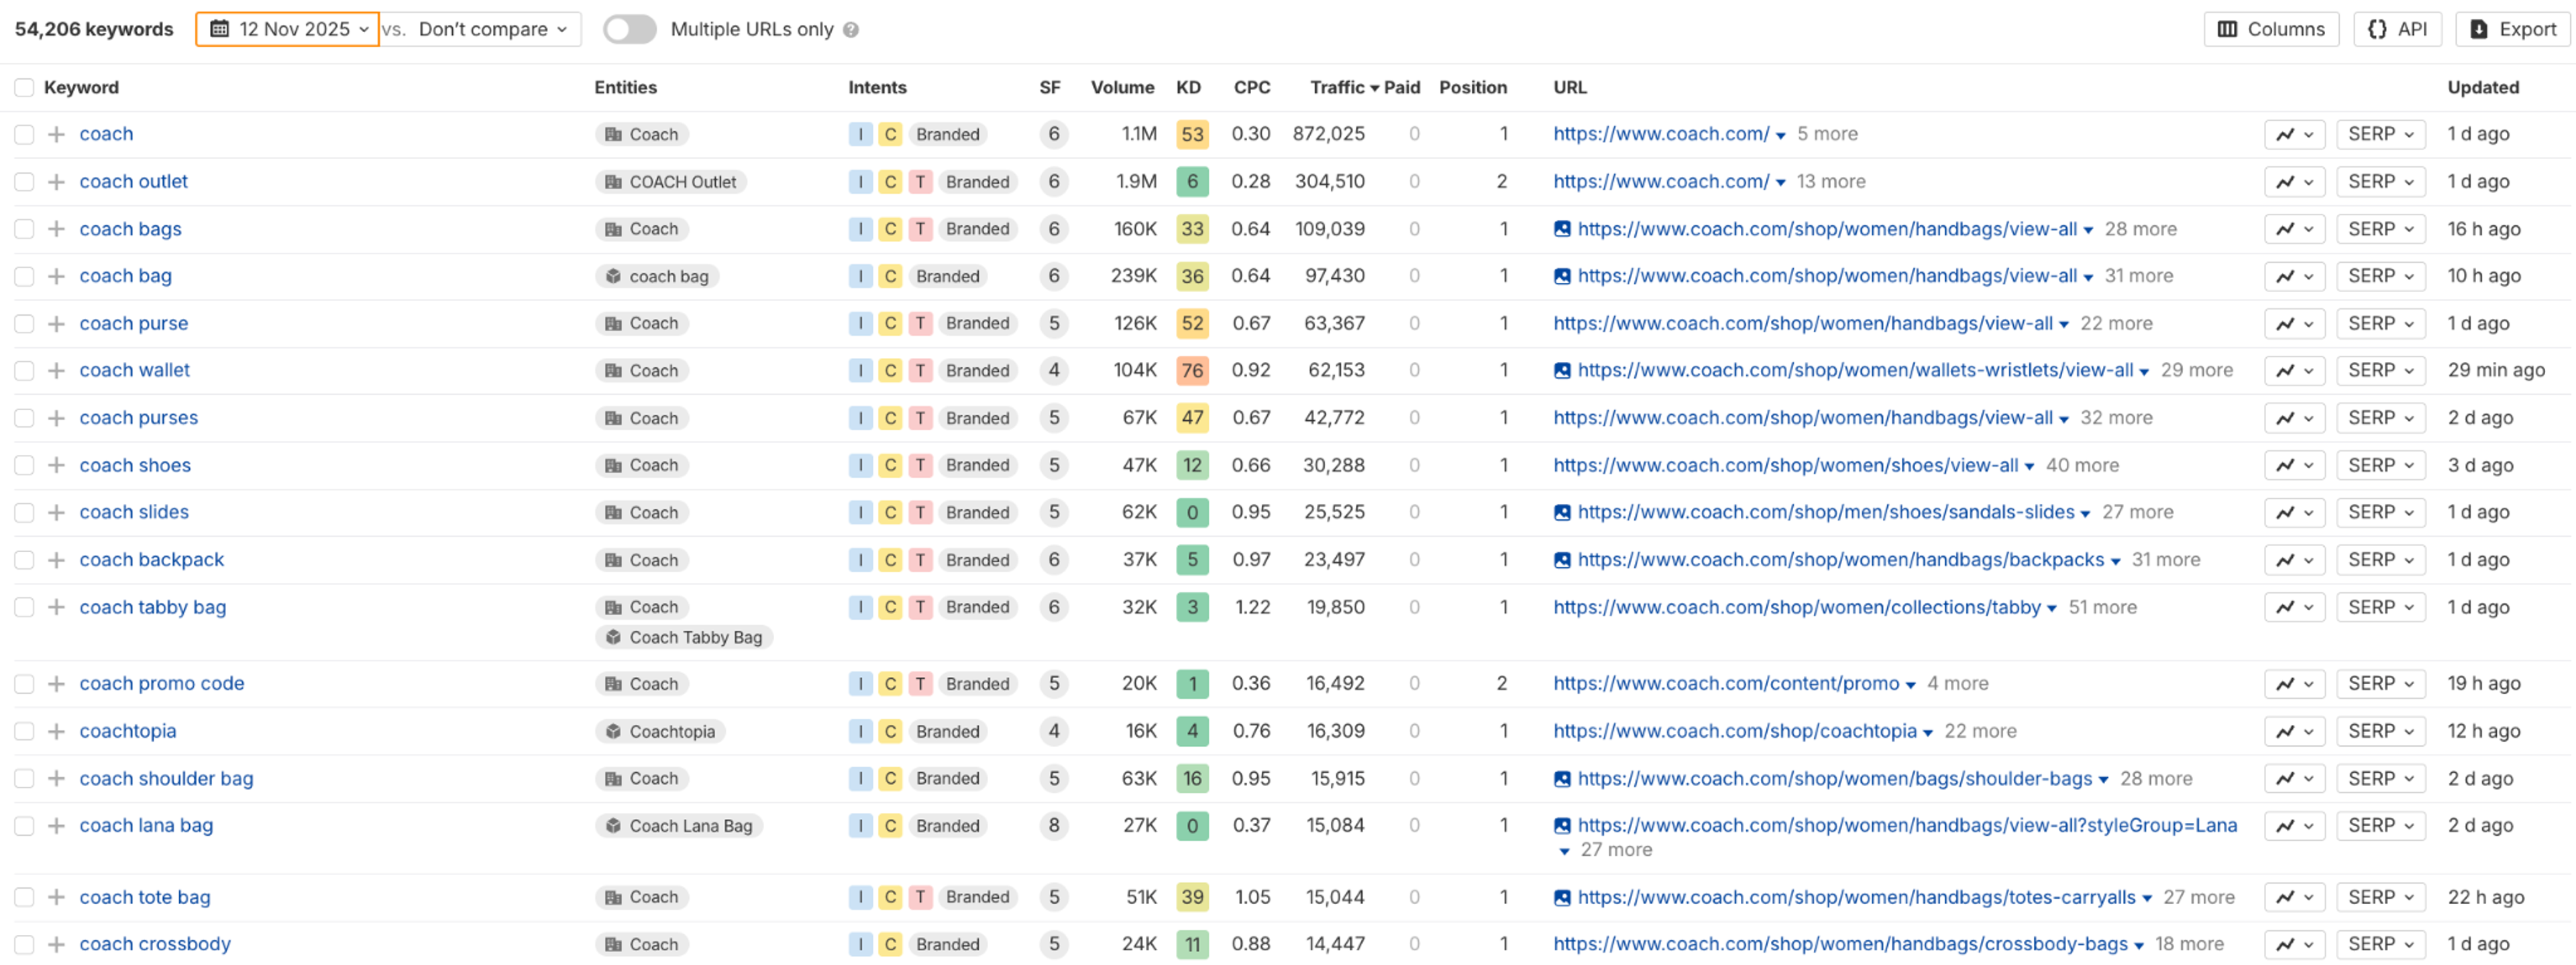The image size is (2576, 965).
Task: Click plus icon for coach tote bag
Action: pyautogui.click(x=57, y=897)
